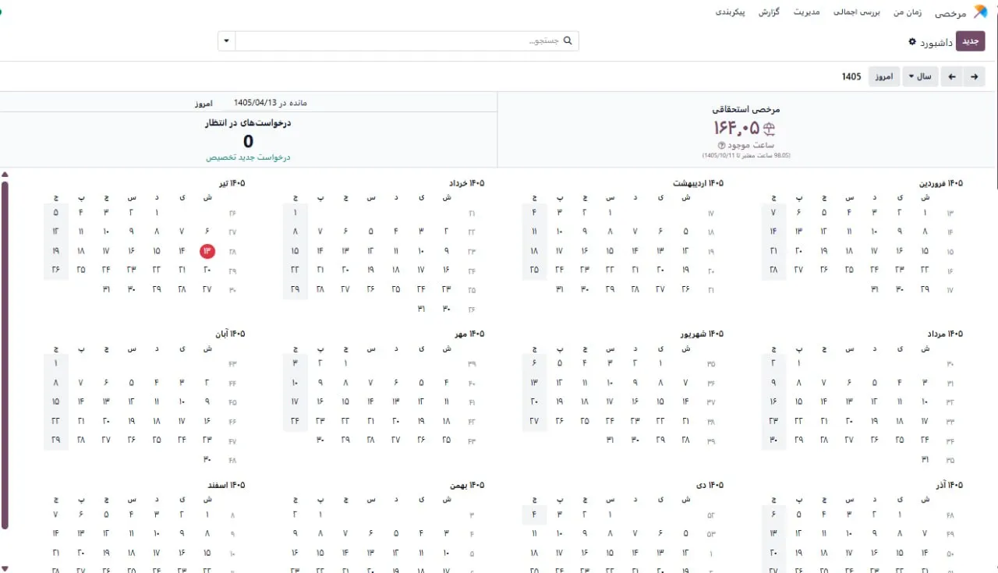Go to next year with right arrow

(974, 76)
